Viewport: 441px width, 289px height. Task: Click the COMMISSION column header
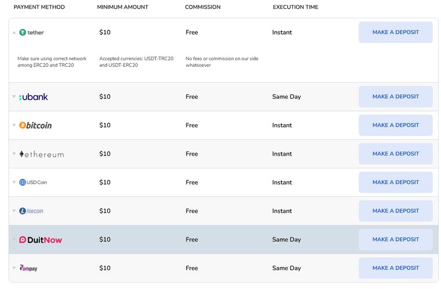(203, 7)
